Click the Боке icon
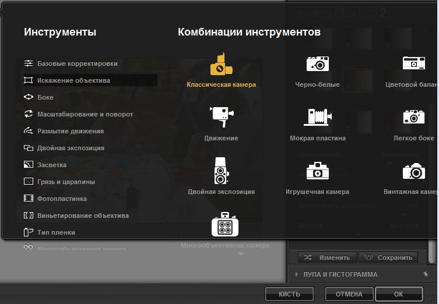Screen dimensions: 439x304 tap(29, 97)
